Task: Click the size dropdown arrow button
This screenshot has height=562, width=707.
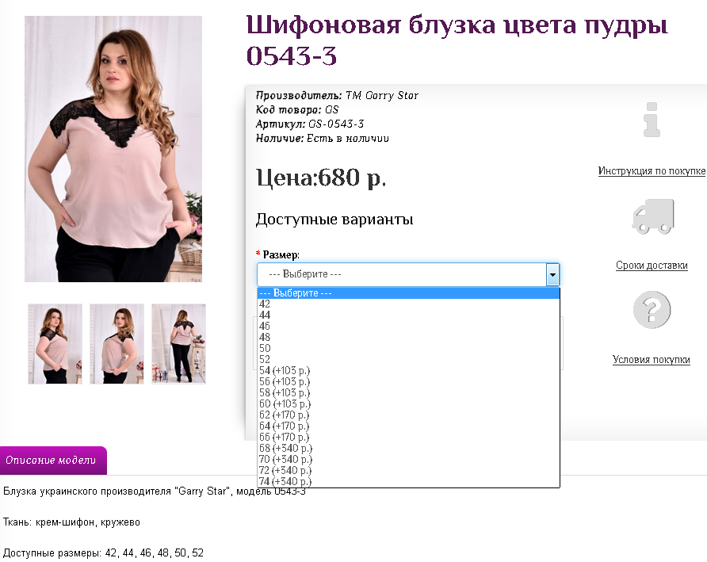Action: pyautogui.click(x=552, y=274)
